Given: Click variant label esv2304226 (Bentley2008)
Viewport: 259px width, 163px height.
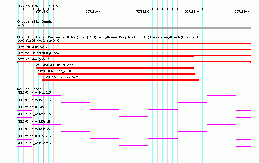Looking at the screenshot, I should [x=38, y=53].
